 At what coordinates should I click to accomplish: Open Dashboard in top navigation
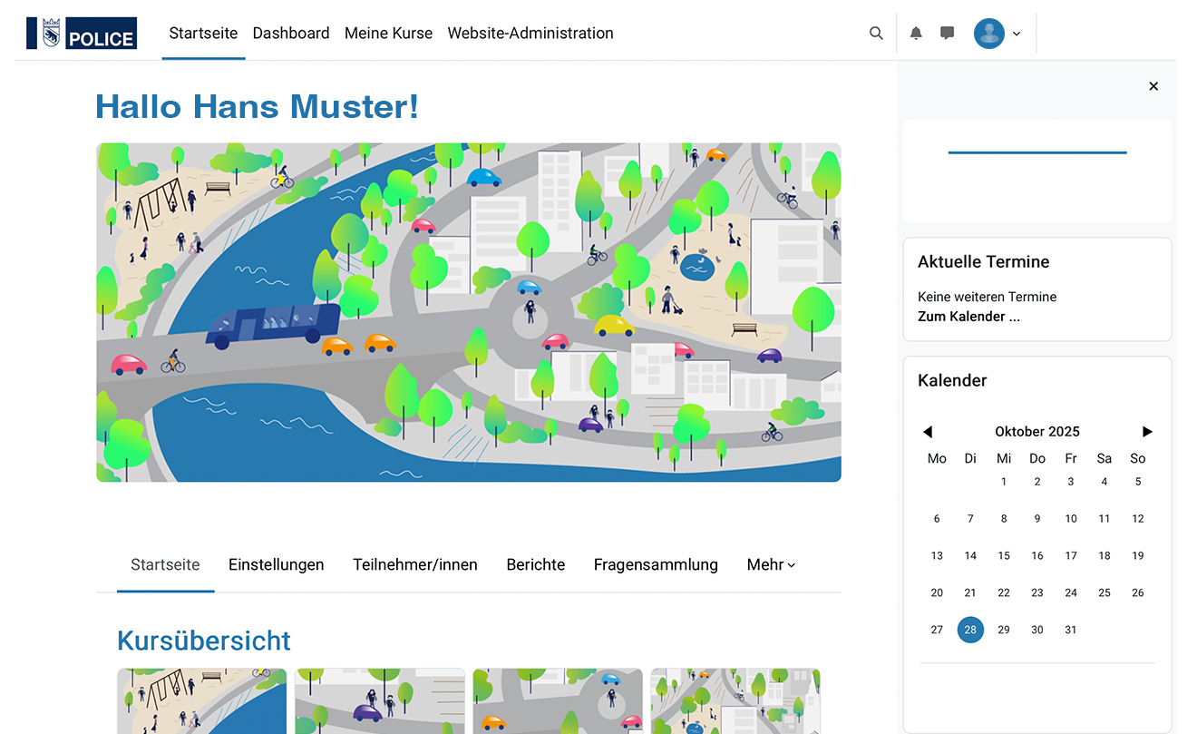tap(291, 34)
